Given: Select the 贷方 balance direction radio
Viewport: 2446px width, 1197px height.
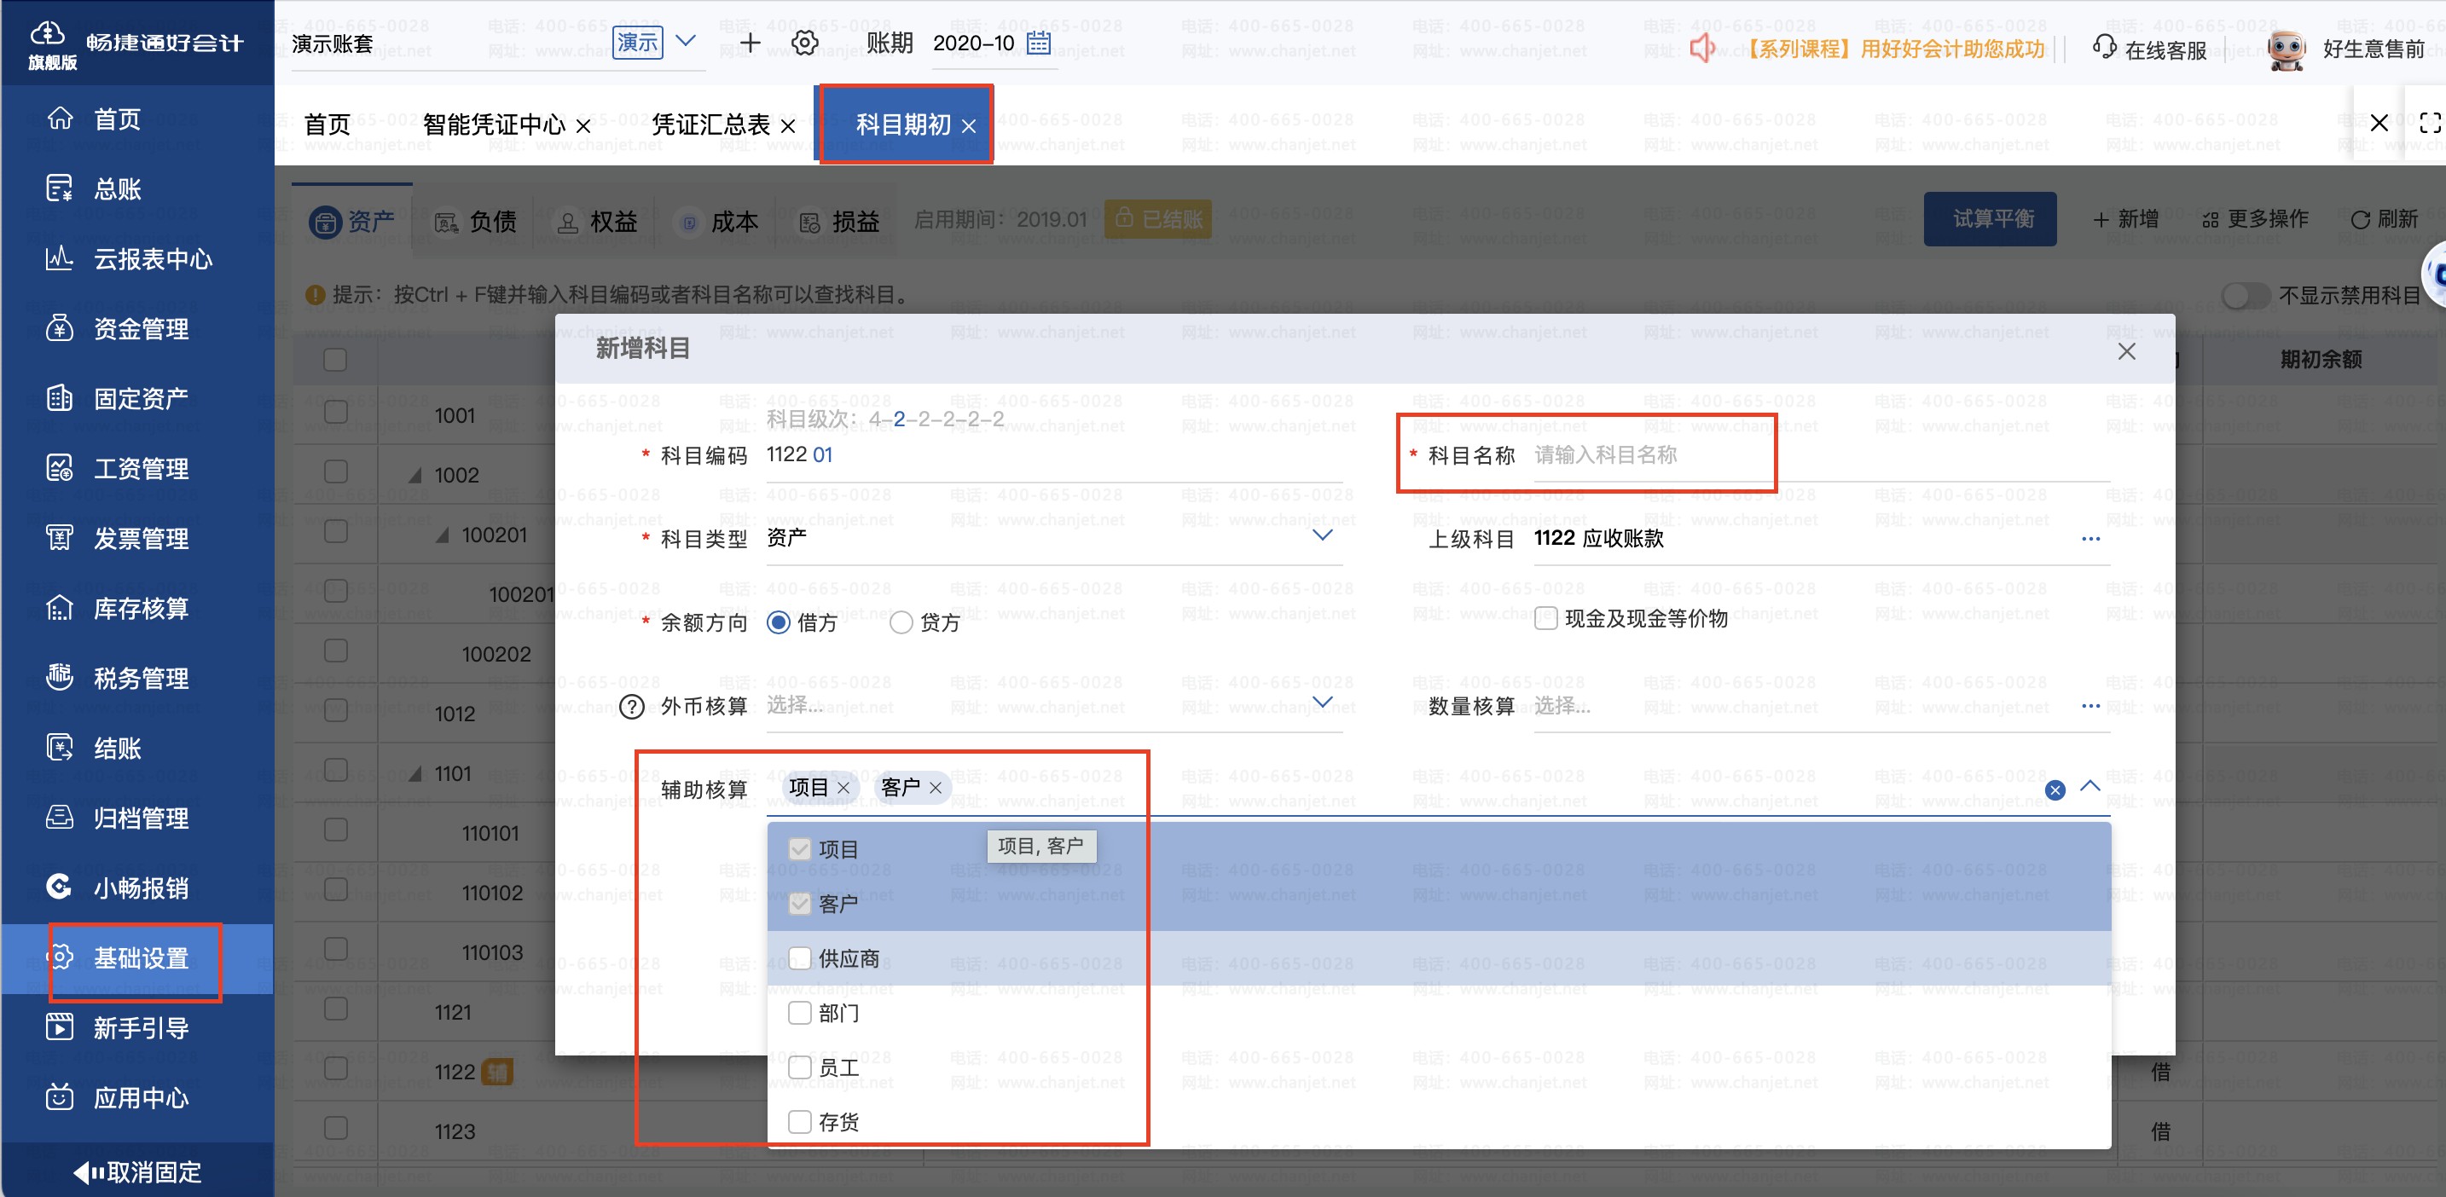Looking at the screenshot, I should point(901,622).
